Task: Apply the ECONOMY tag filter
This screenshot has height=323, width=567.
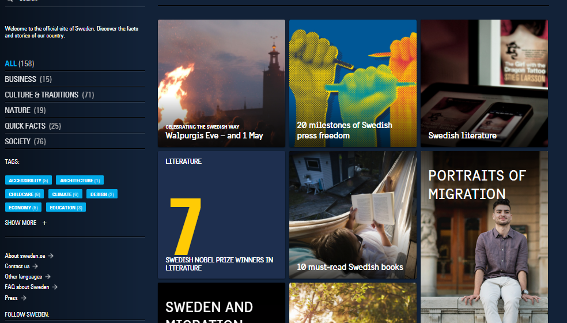Action: click(x=23, y=208)
